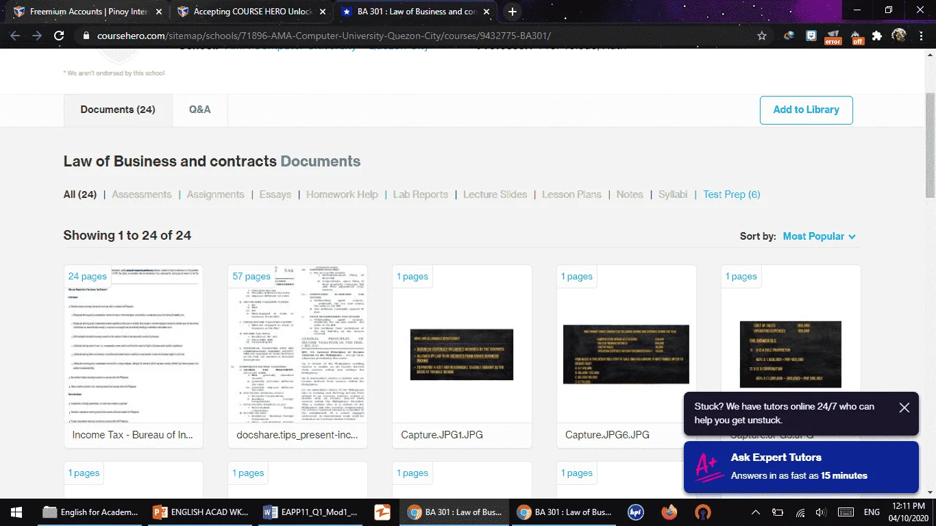Close the BA 301 Law of Business tab
Screen dimensions: 936x526
[x=488, y=12]
